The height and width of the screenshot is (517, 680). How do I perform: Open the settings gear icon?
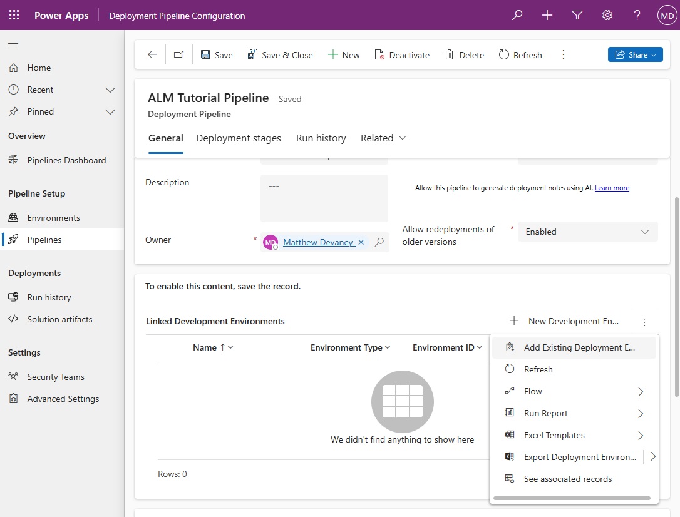coord(607,15)
